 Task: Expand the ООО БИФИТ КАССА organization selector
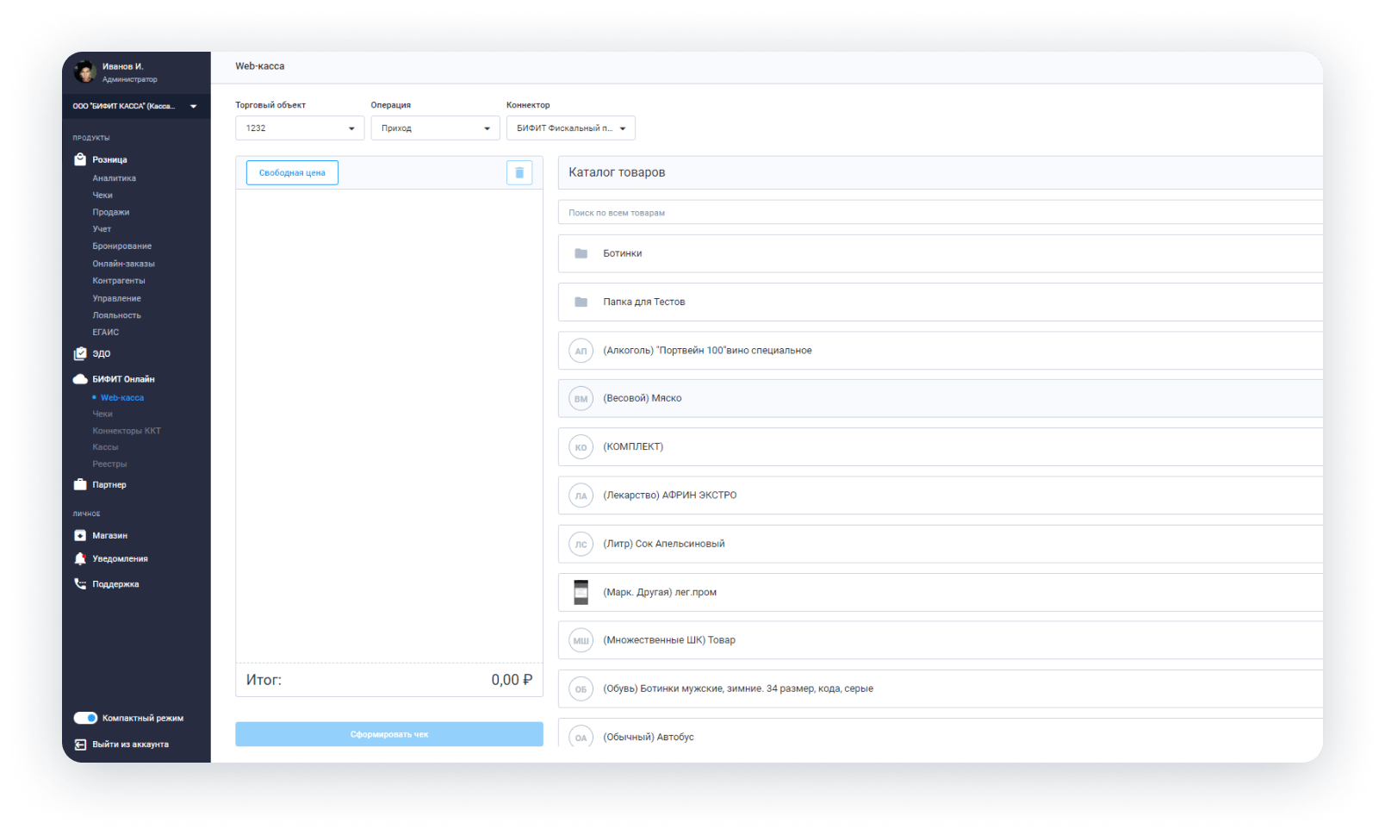136,106
